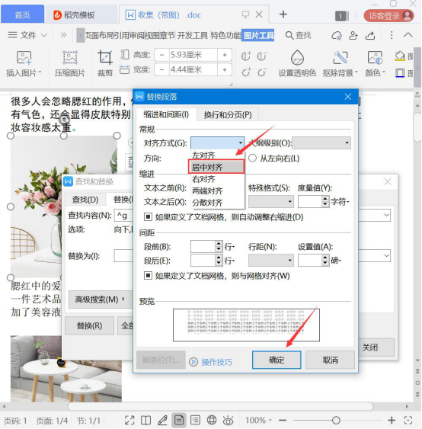Collapse the ribbon with the up chevron

click(x=408, y=35)
